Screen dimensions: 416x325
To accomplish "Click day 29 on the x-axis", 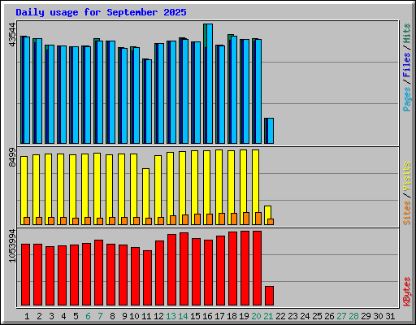I will pyautogui.click(x=366, y=316).
